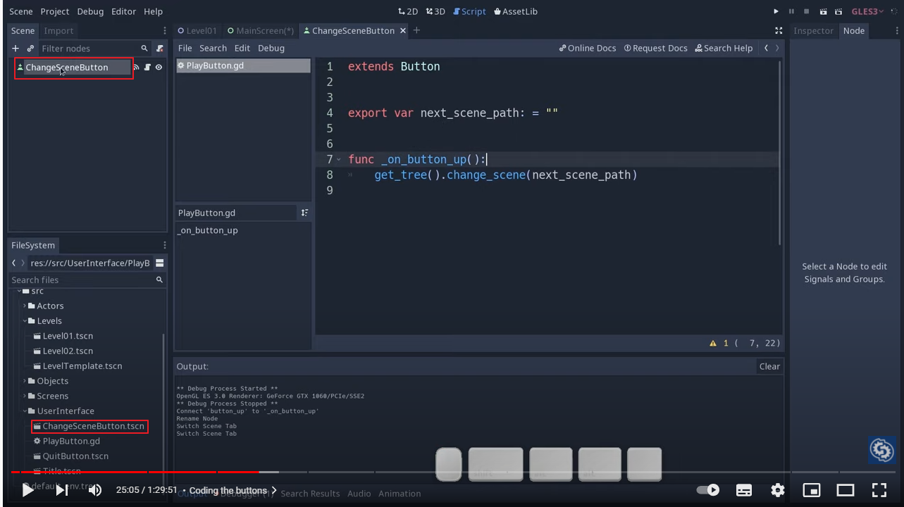
Task: Toggle visibility eye of ChangeSceneButton node
Action: coord(159,68)
